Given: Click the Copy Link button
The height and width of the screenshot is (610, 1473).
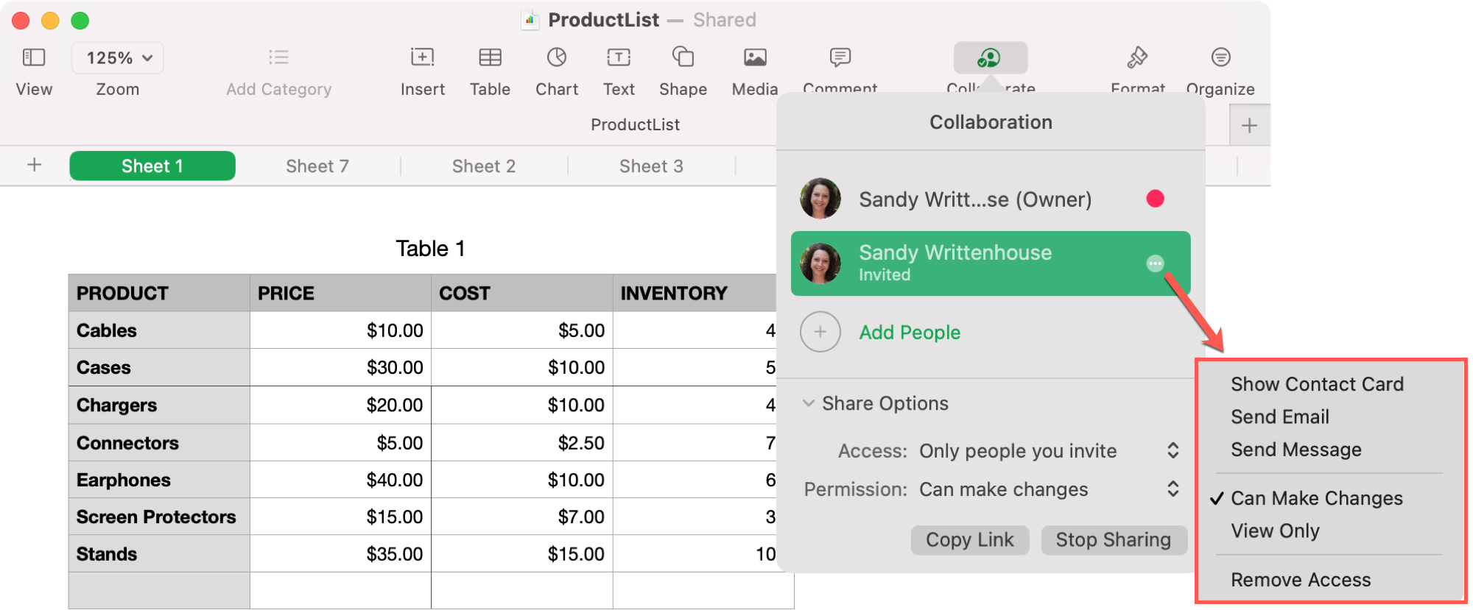Looking at the screenshot, I should pos(969,540).
